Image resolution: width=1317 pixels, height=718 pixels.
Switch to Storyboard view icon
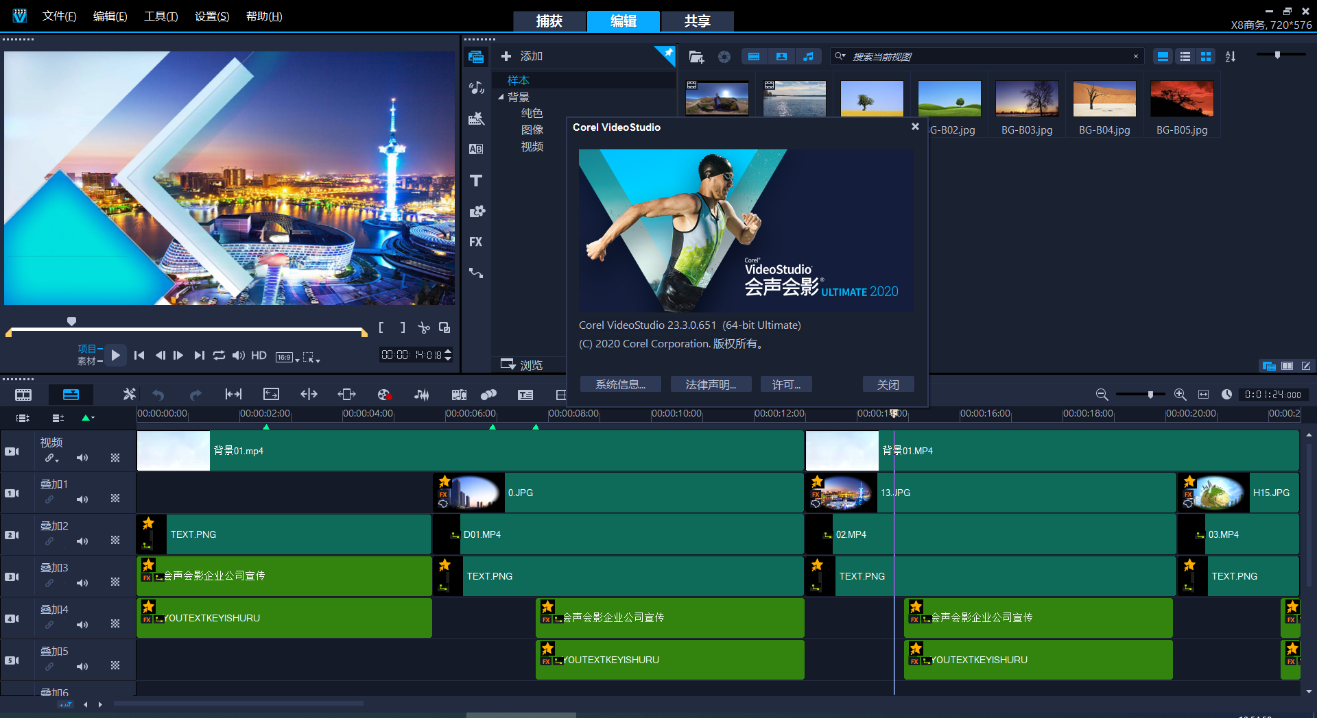pyautogui.click(x=23, y=395)
